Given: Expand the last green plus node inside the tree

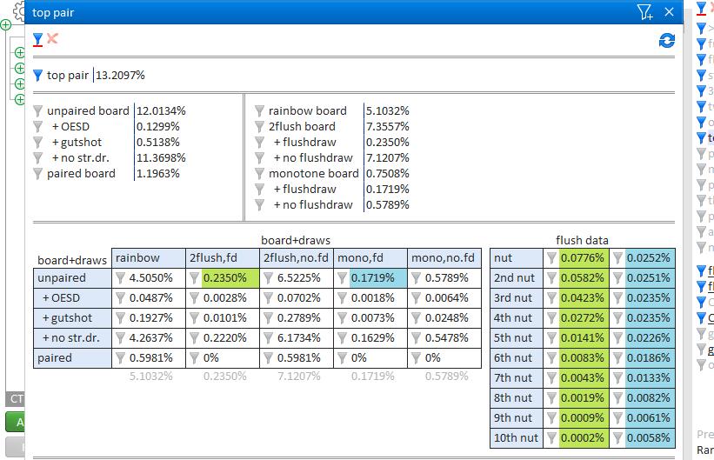Looking at the screenshot, I should (x=19, y=99).
